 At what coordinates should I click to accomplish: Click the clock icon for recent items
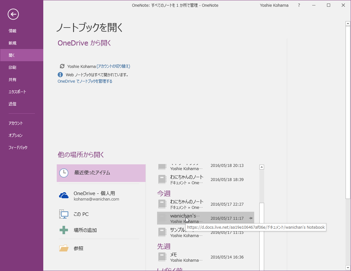pyautogui.click(x=64, y=173)
